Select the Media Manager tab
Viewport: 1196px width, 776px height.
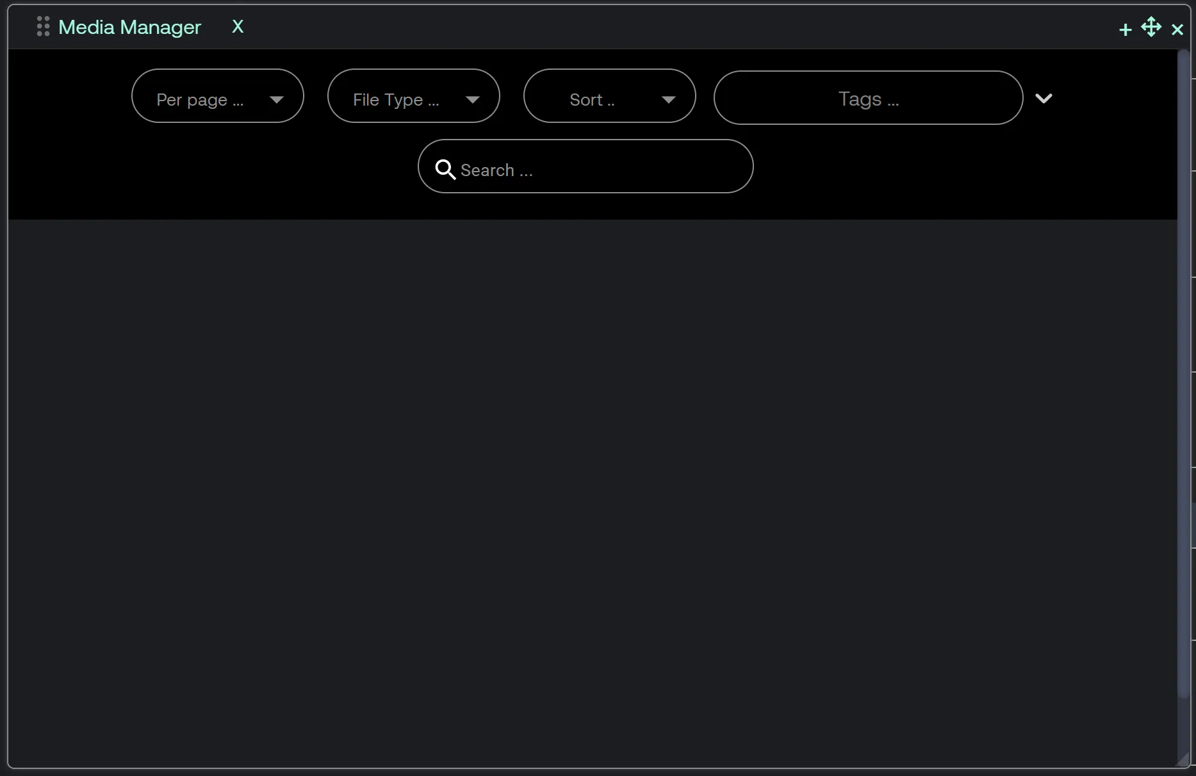pos(129,27)
